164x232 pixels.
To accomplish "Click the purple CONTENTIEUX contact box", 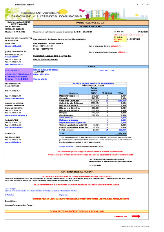I will (x=19, y=75).
